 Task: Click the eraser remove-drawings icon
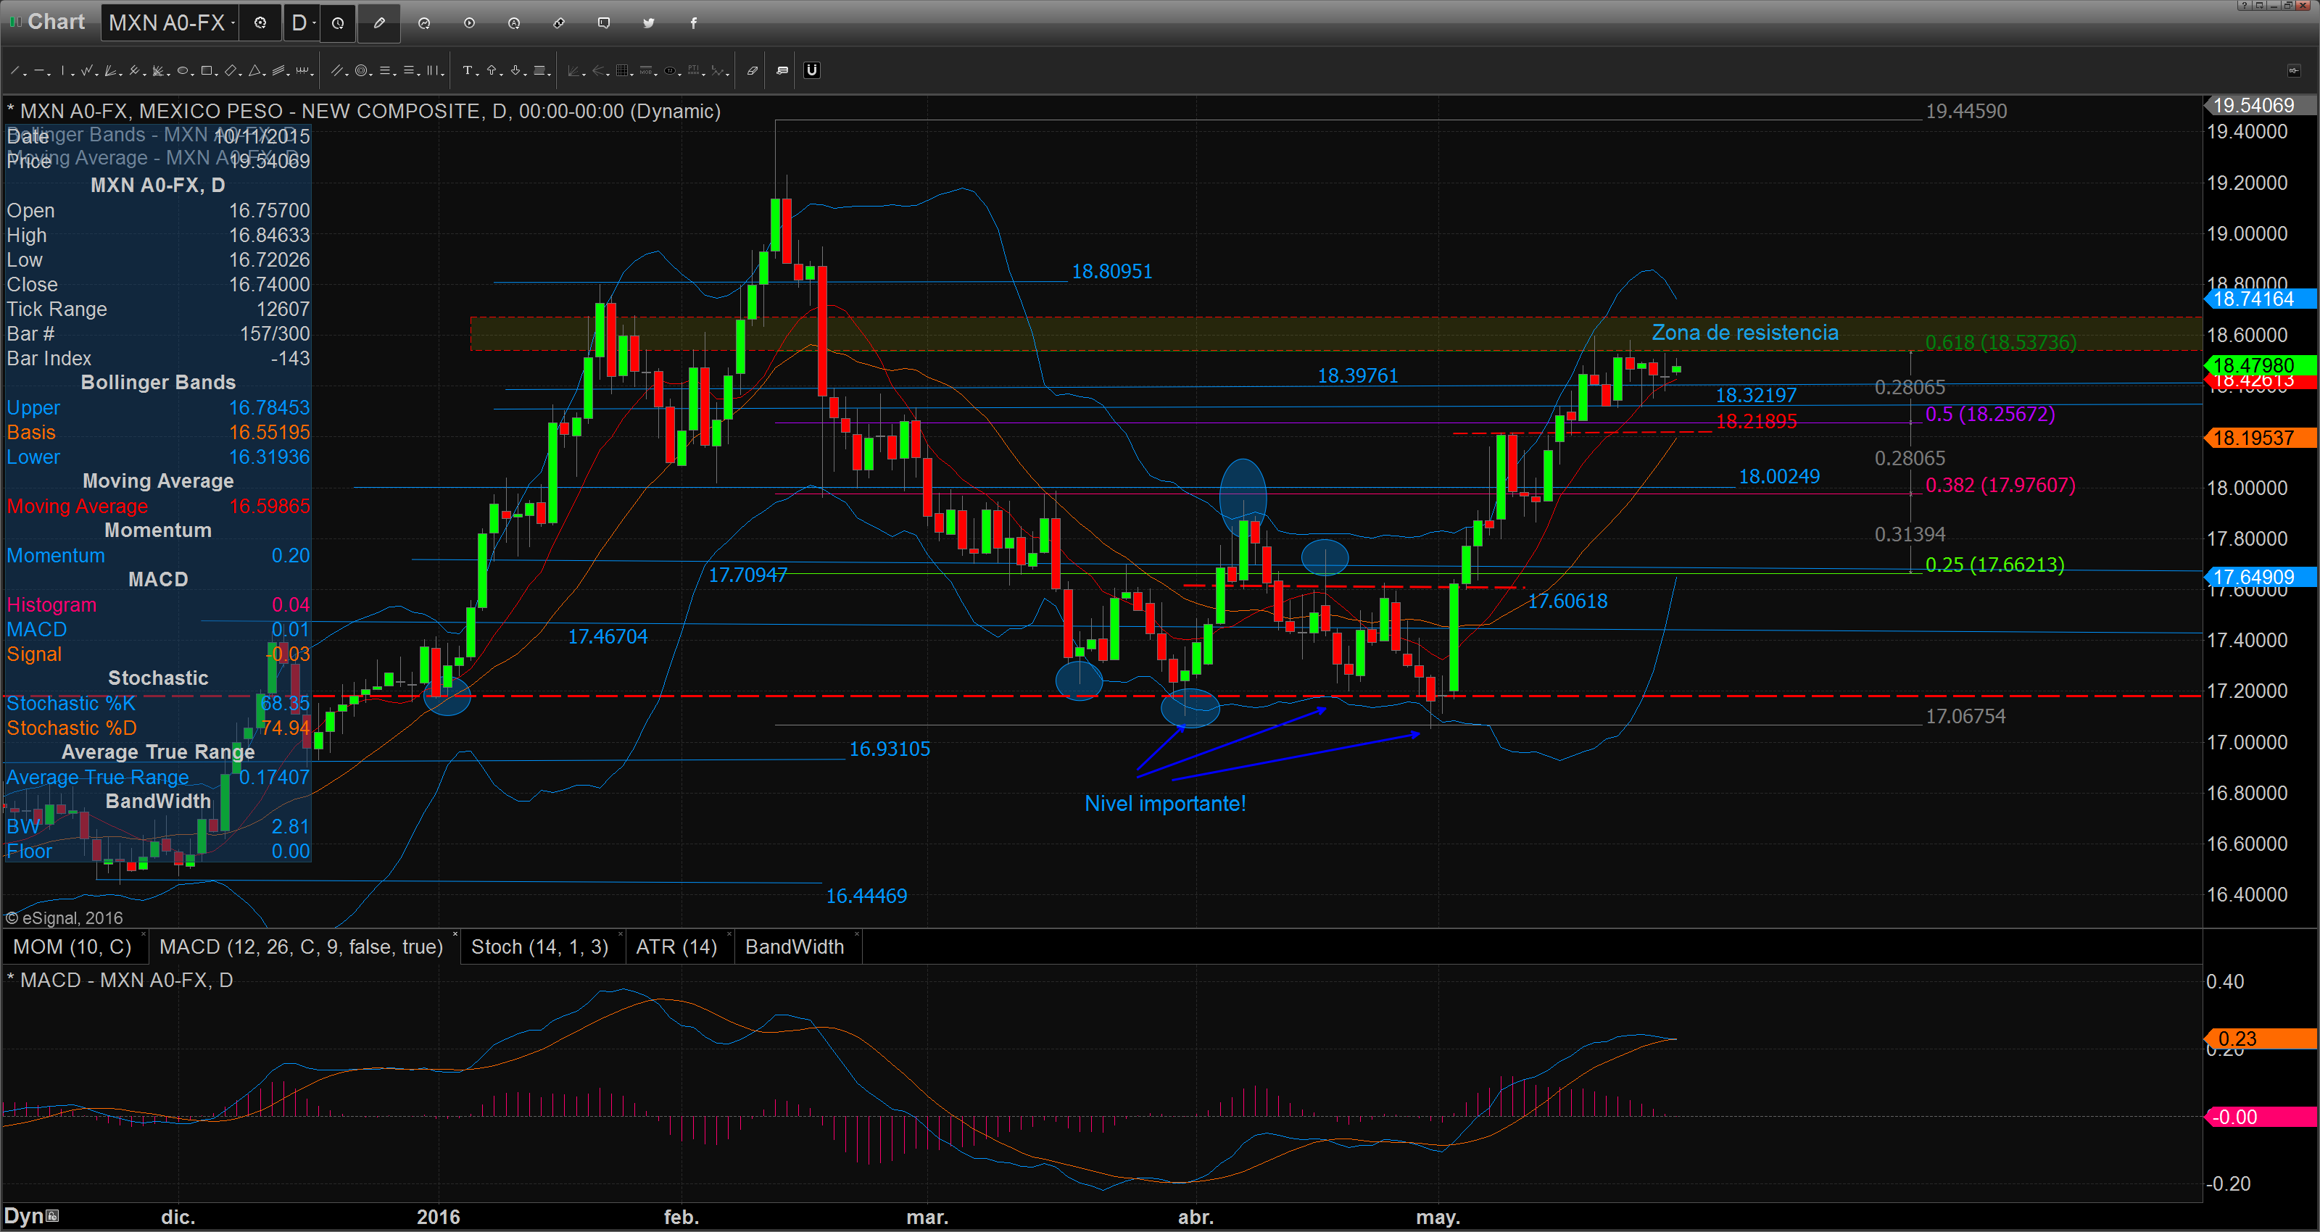point(753,70)
